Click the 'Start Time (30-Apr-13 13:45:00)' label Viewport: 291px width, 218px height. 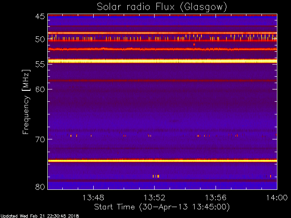pyautogui.click(x=162, y=207)
